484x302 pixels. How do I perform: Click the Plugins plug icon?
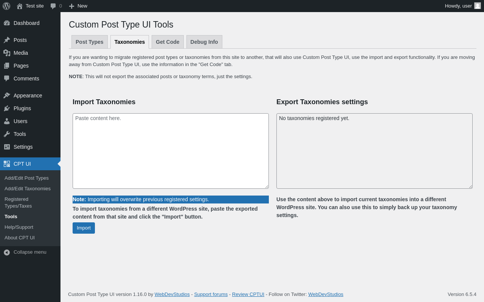tap(7, 108)
